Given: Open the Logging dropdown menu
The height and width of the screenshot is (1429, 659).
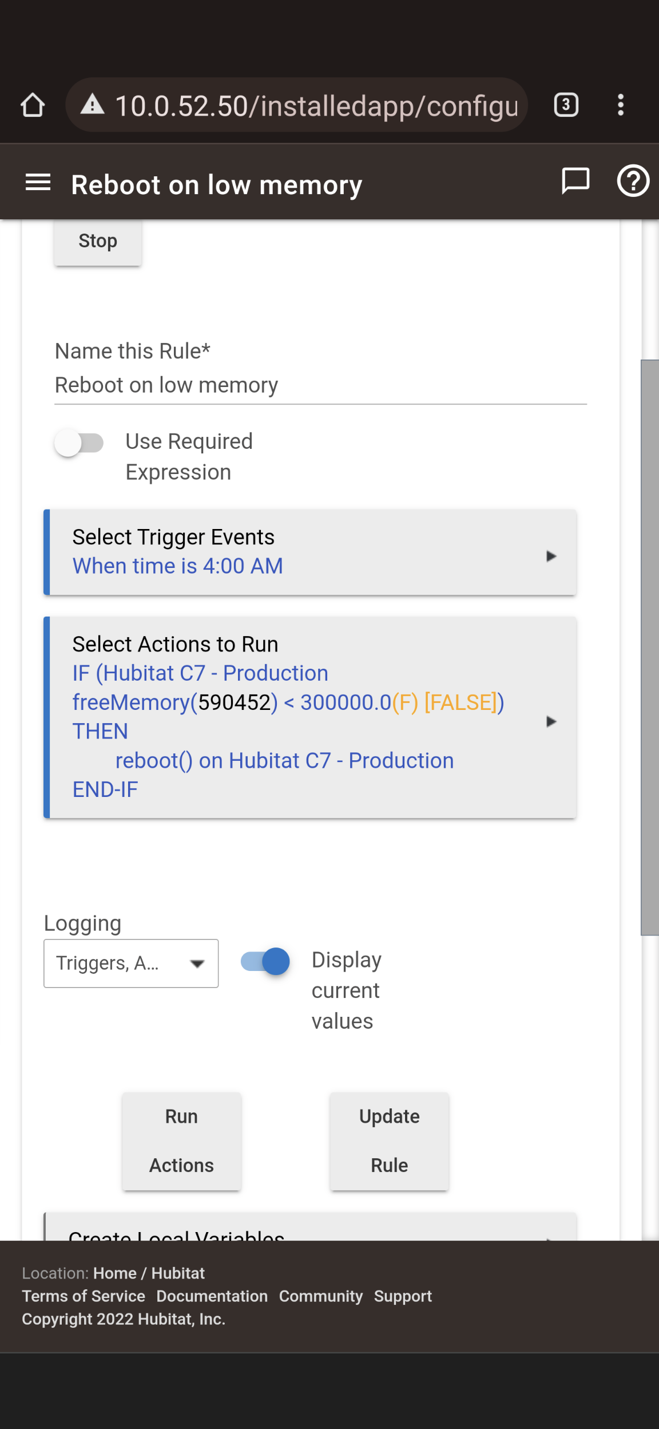Looking at the screenshot, I should coord(131,964).
